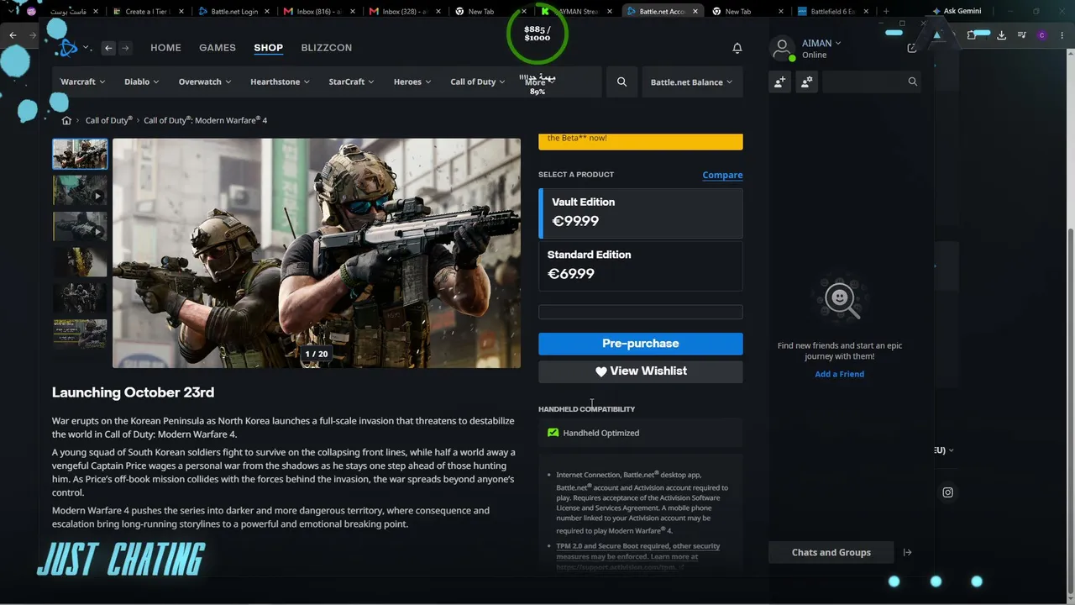
Task: Open Chrome downloads icon
Action: coord(1001,34)
